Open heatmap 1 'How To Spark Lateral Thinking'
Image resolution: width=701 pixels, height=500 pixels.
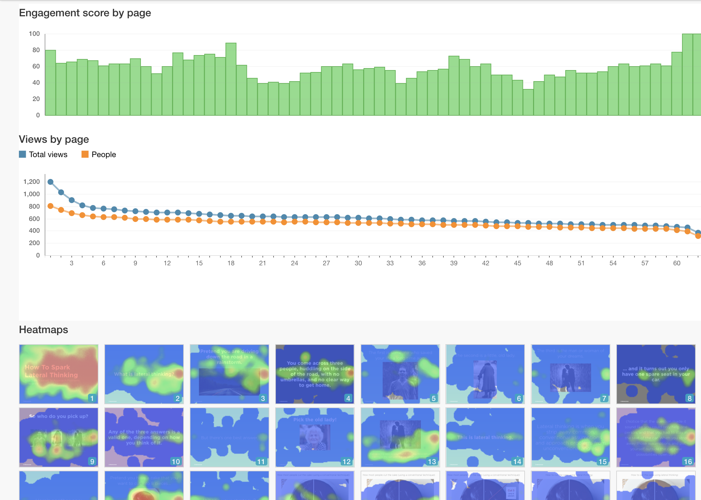[59, 374]
